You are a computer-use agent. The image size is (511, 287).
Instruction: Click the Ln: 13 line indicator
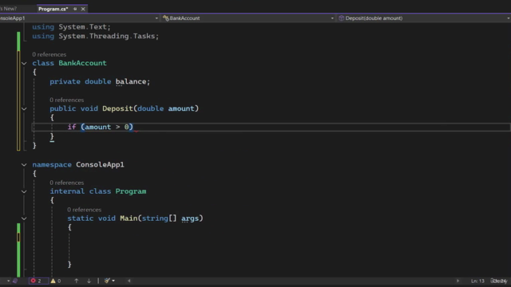(477, 281)
